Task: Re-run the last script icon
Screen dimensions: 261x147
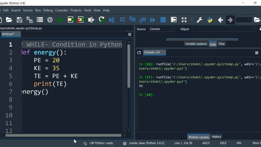Action: click(x=102, y=20)
